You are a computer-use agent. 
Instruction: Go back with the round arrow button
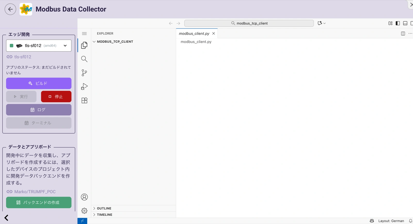tap(10, 9)
